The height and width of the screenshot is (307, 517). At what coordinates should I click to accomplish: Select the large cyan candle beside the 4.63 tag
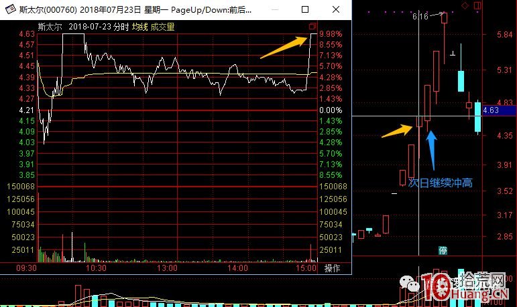click(477, 117)
